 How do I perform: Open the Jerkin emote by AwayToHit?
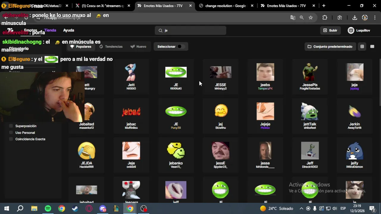355,116
